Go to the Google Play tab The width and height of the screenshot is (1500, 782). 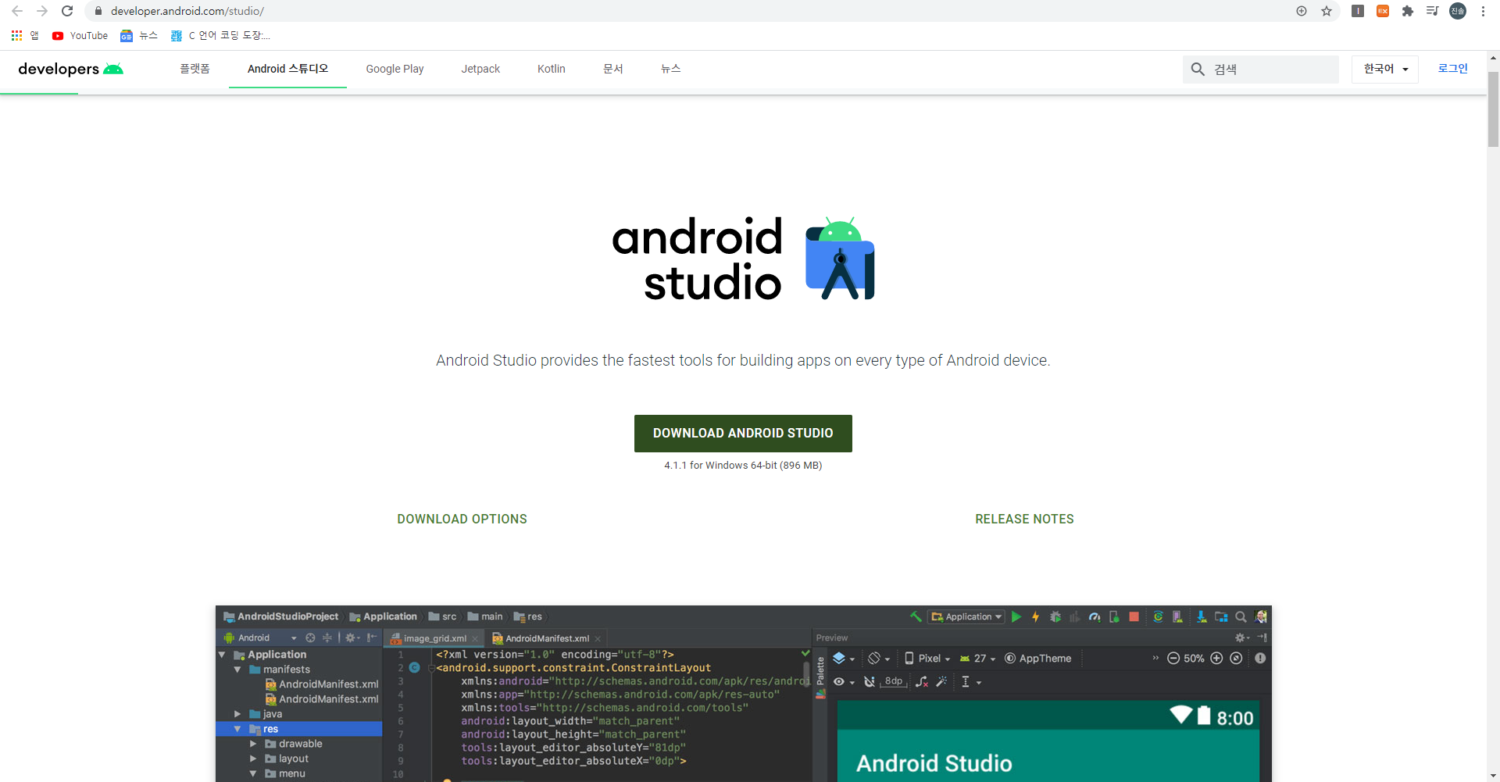[395, 69]
